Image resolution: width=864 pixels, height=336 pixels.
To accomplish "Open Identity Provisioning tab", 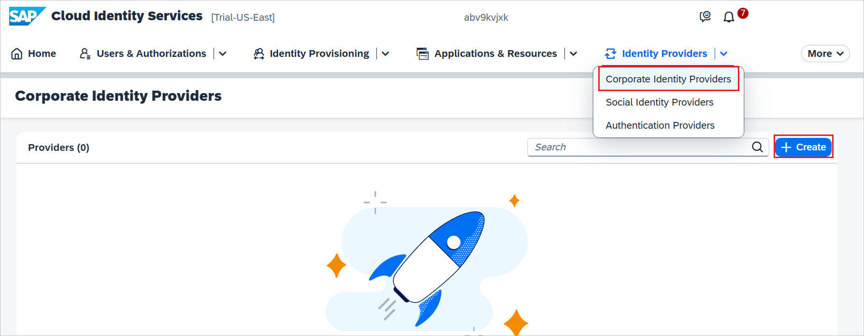I will (319, 54).
